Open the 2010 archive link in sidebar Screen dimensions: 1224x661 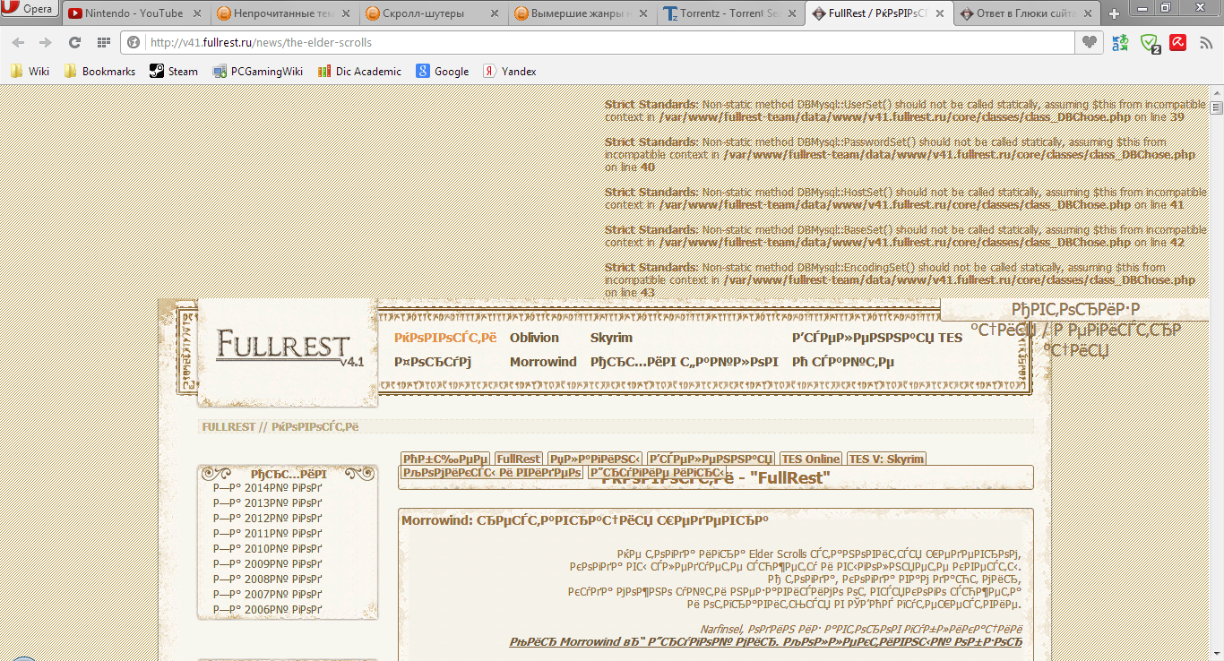click(267, 549)
